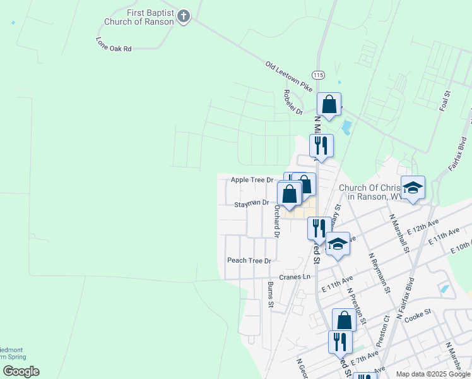Click the Google logo
The height and width of the screenshot is (379, 472).
coord(21,371)
